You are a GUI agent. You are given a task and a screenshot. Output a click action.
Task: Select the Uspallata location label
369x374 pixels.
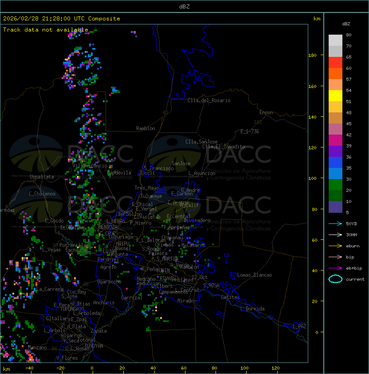pos(42,177)
